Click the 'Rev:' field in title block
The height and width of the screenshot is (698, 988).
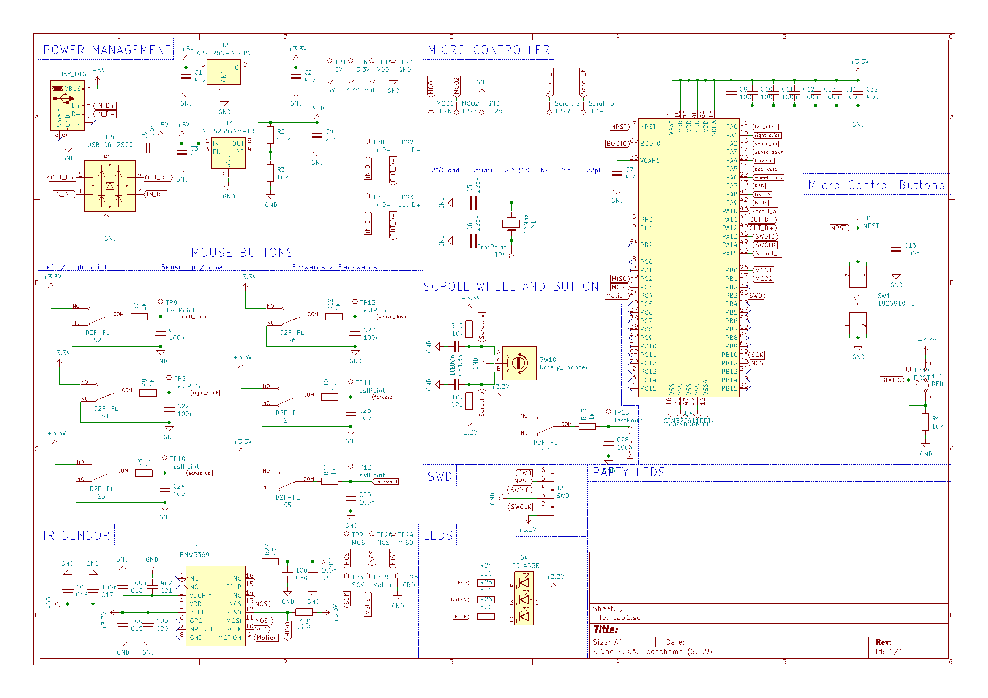pos(884,642)
